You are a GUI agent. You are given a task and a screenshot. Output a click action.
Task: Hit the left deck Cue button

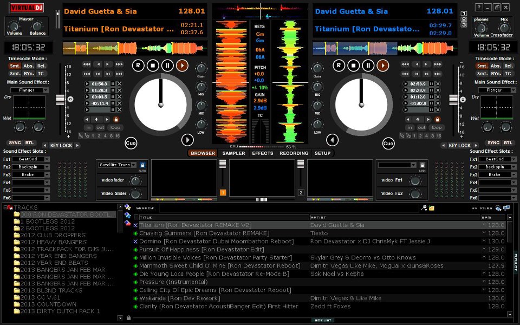click(131, 143)
